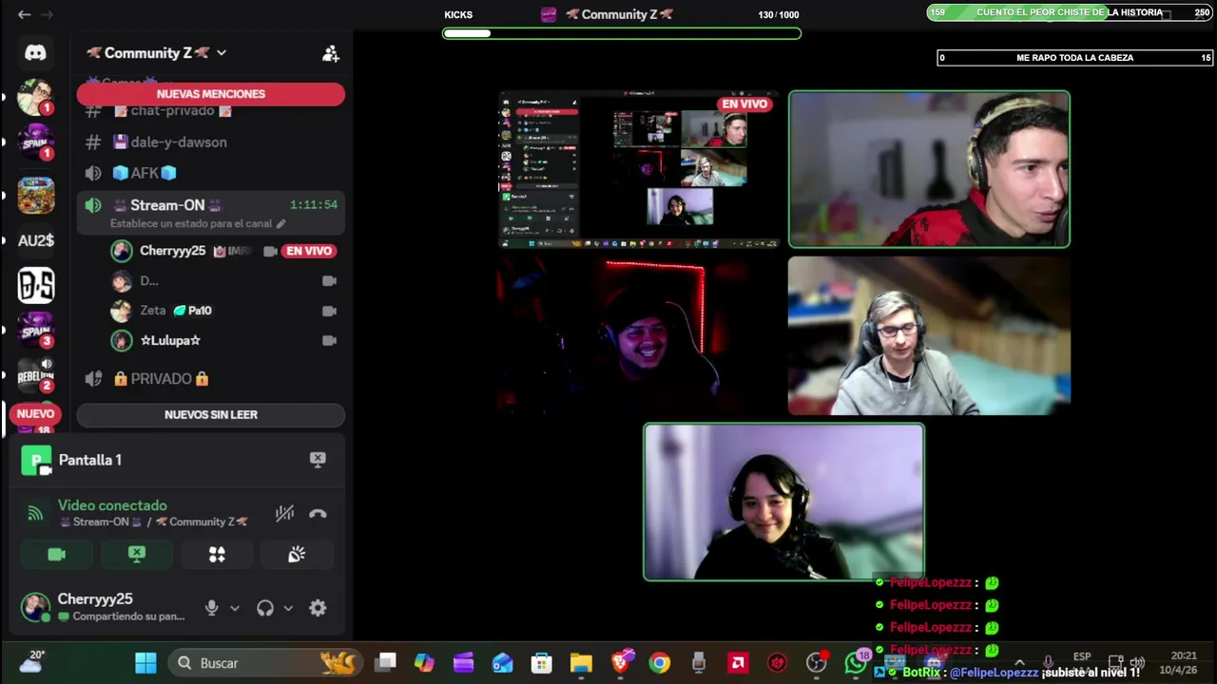The width and height of the screenshot is (1217, 684).
Task: Toggle the camera button
Action: 57,555
